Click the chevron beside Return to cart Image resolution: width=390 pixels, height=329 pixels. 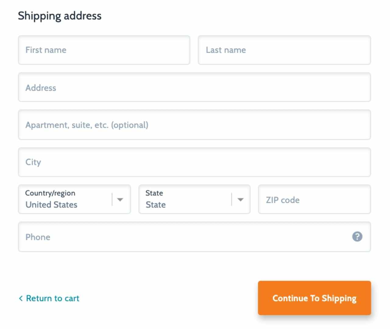20,298
